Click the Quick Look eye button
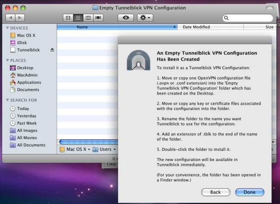The height and width of the screenshot is (204, 280). pos(125,18)
